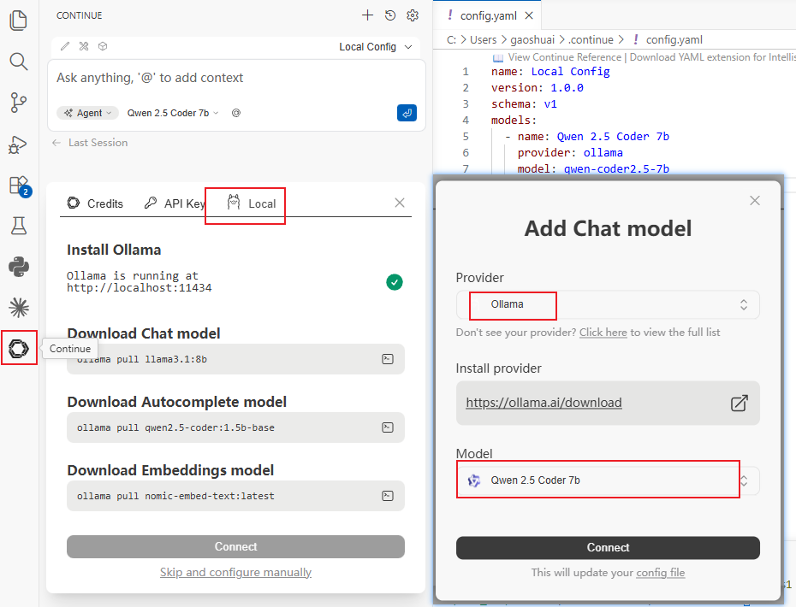796x607 pixels.
Task: Switch to the API Key tab
Action: 175,203
